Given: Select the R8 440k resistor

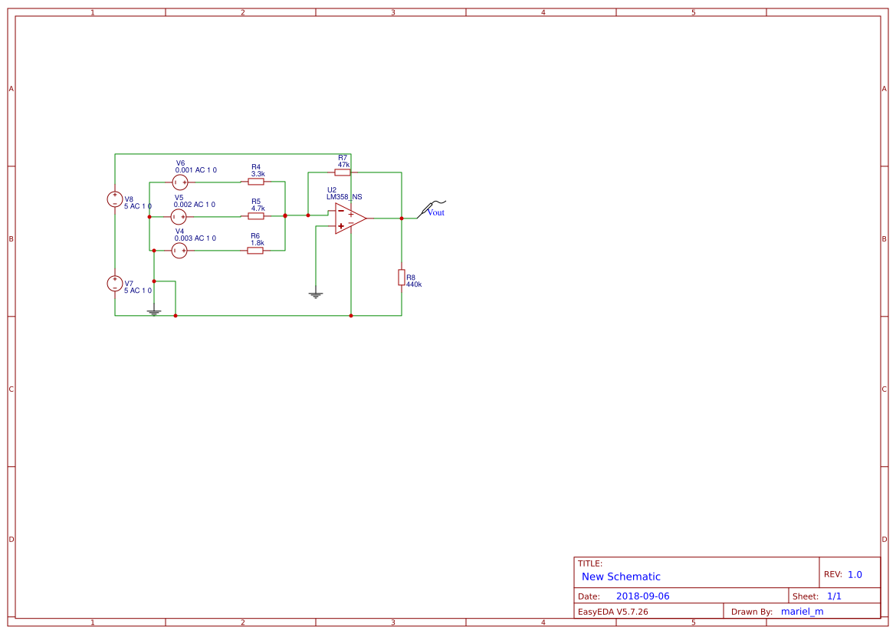Looking at the screenshot, I should pos(402,278).
